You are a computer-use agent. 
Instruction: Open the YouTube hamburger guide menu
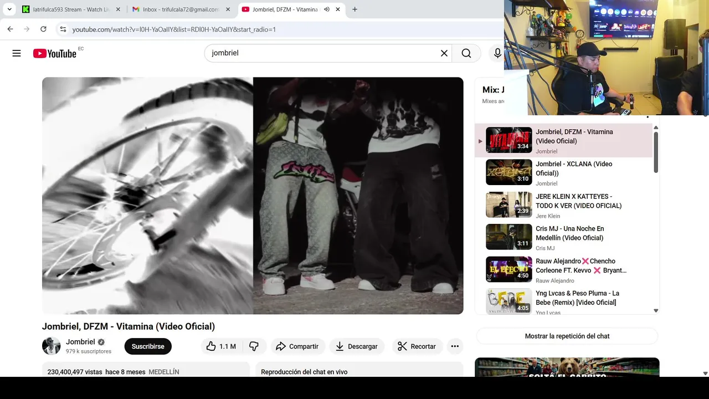(x=17, y=53)
